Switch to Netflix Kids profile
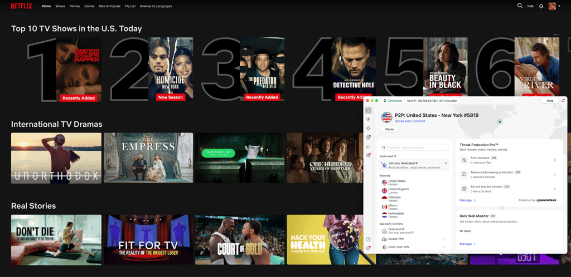571x277 pixels. point(531,6)
